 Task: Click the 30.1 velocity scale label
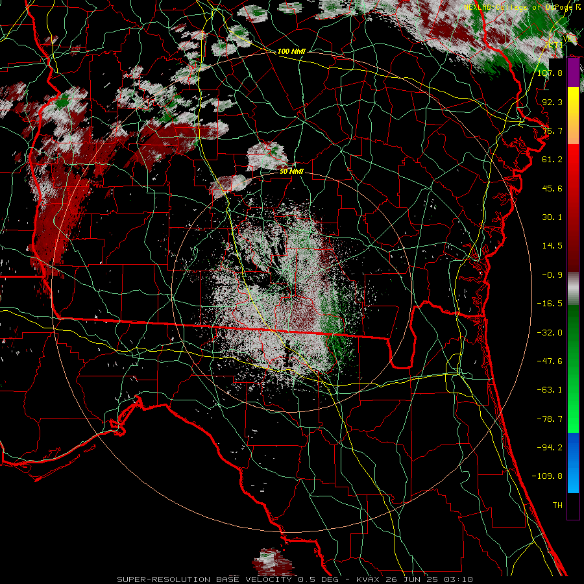(552, 217)
